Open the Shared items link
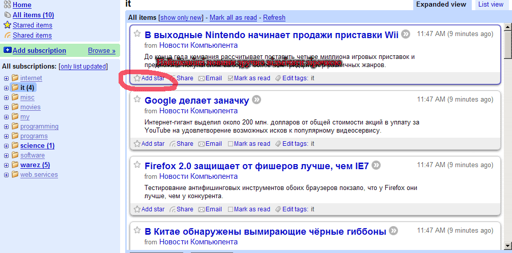Image resolution: width=512 pixels, height=253 pixels. coord(32,35)
